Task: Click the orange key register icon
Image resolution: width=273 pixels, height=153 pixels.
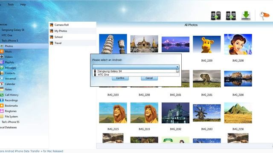Action: [x=264, y=16]
